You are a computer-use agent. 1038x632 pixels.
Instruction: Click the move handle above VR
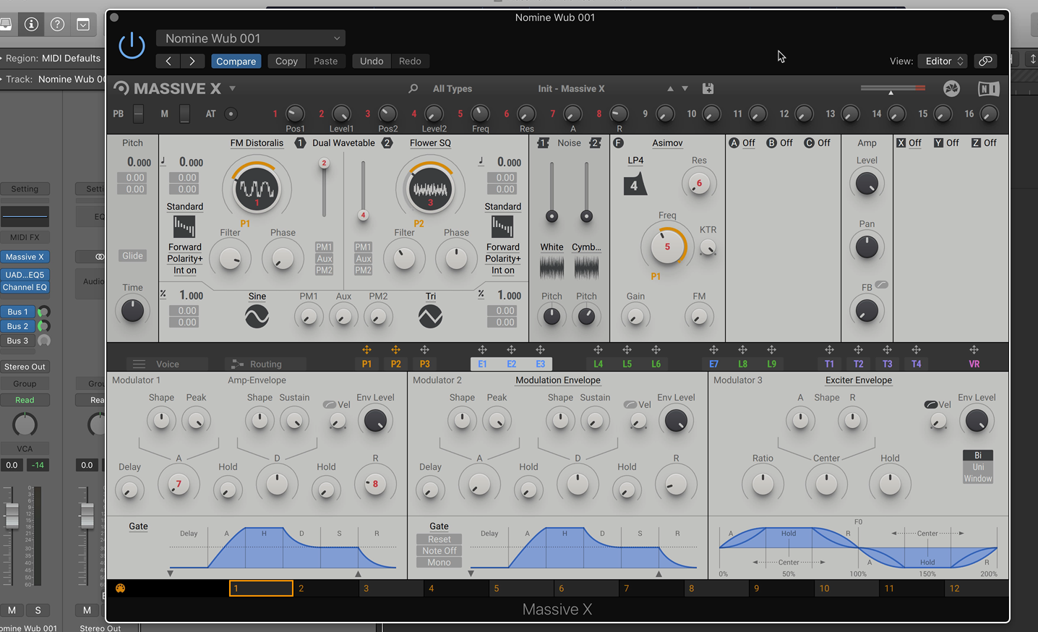[x=974, y=350]
